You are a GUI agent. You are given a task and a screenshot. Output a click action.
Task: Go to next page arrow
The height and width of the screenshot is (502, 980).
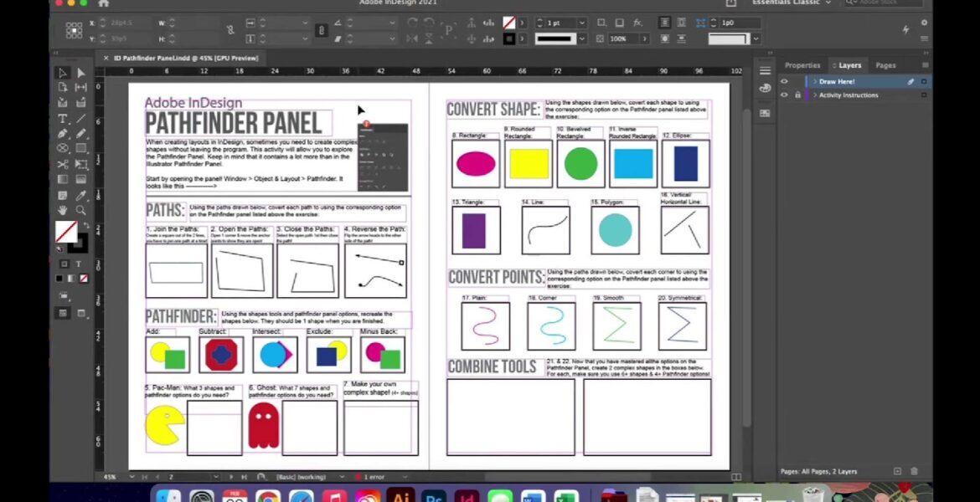coord(231,477)
